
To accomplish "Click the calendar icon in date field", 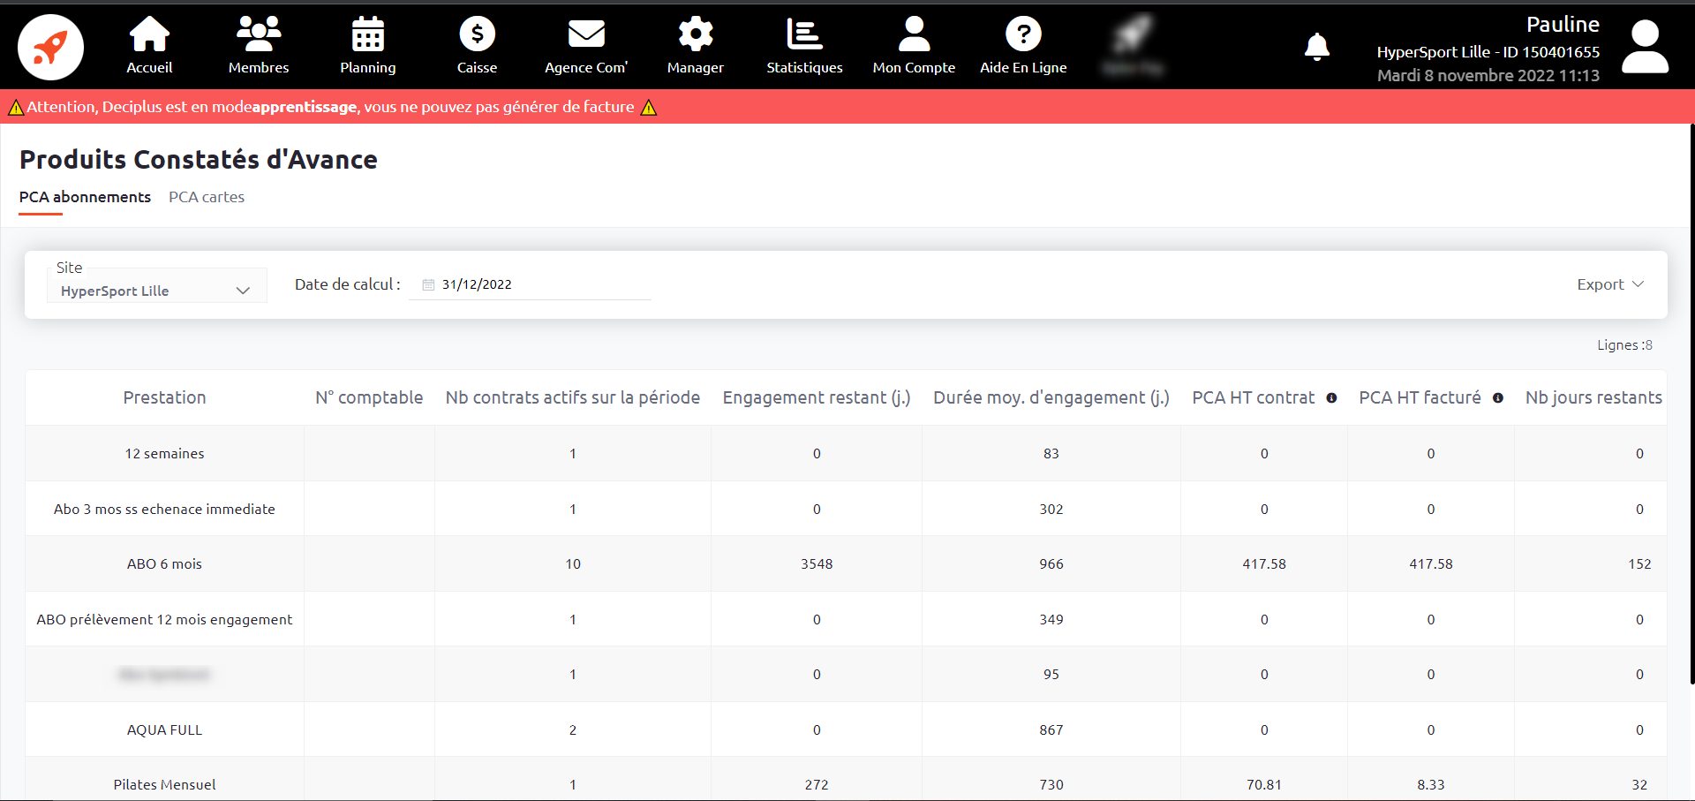I will [x=428, y=284].
